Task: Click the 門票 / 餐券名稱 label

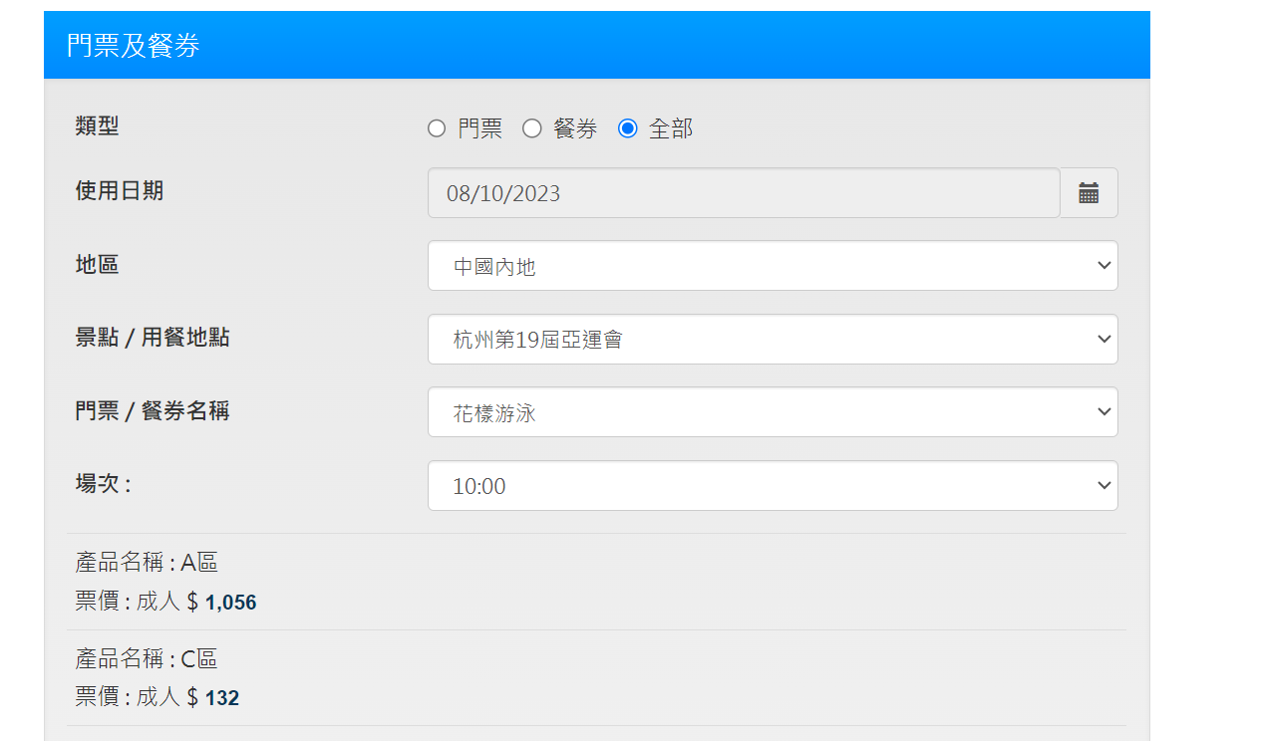Action: [x=152, y=410]
